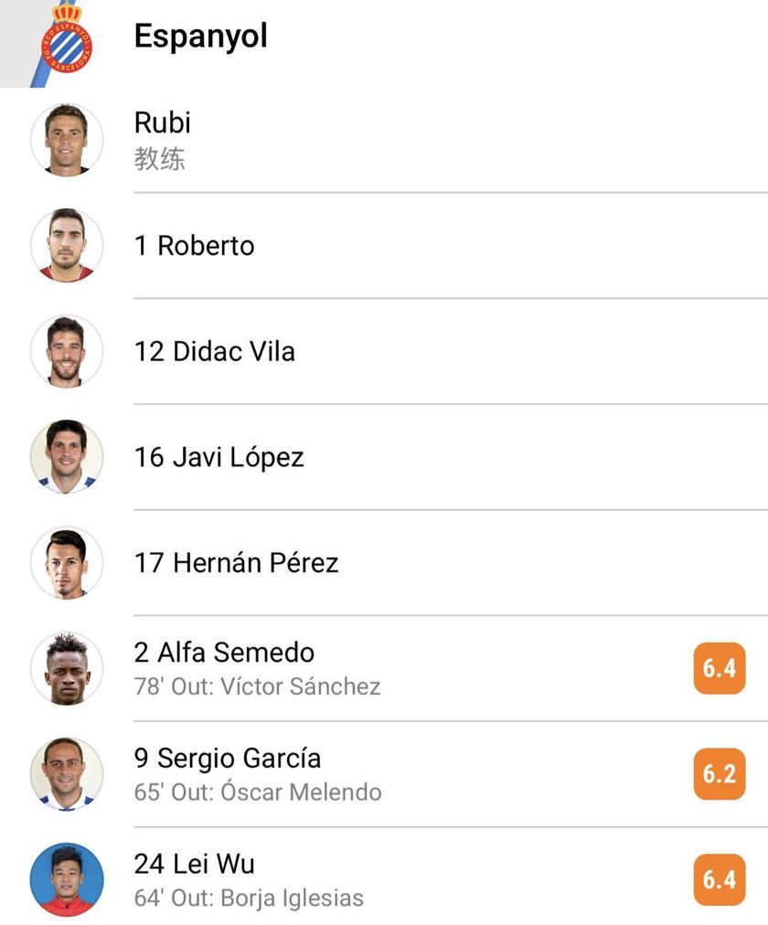Tap Sergio García's 6.2 rating badge

(720, 774)
